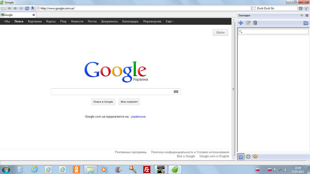Open Новости in the Google bar
310x174 pixels.
click(x=77, y=21)
